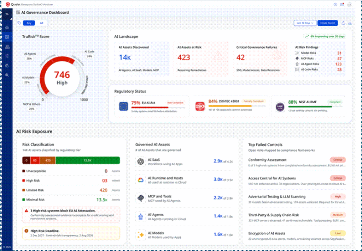Download the dashboard using the download icon

pos(350,23)
